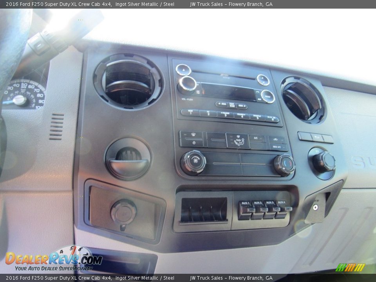The height and width of the screenshot is (282, 376).
Task: Push the VOL-PUSH volume knob
Action: pyautogui.click(x=187, y=85)
